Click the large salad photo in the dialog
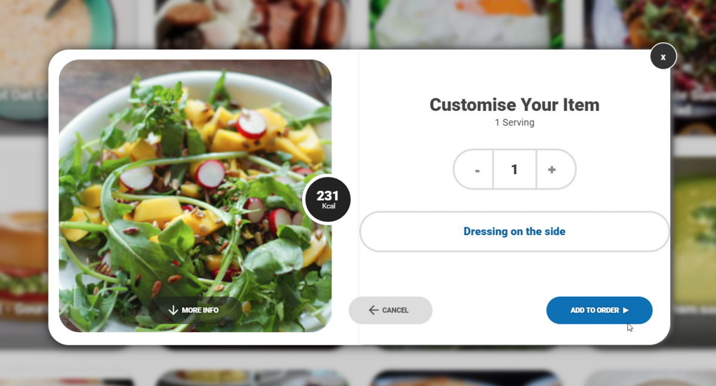716x386 pixels. coord(195,196)
